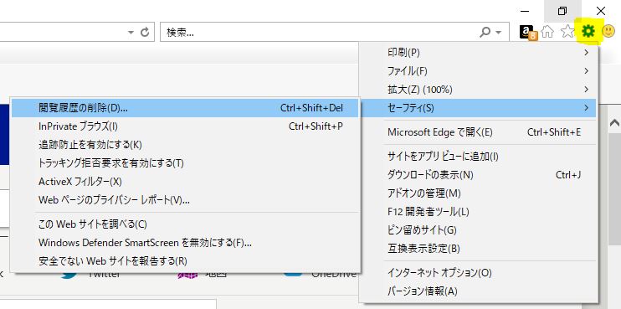The width and height of the screenshot is (621, 309).
Task: Open 互換表示設定(B)
Action: pyautogui.click(x=480, y=249)
